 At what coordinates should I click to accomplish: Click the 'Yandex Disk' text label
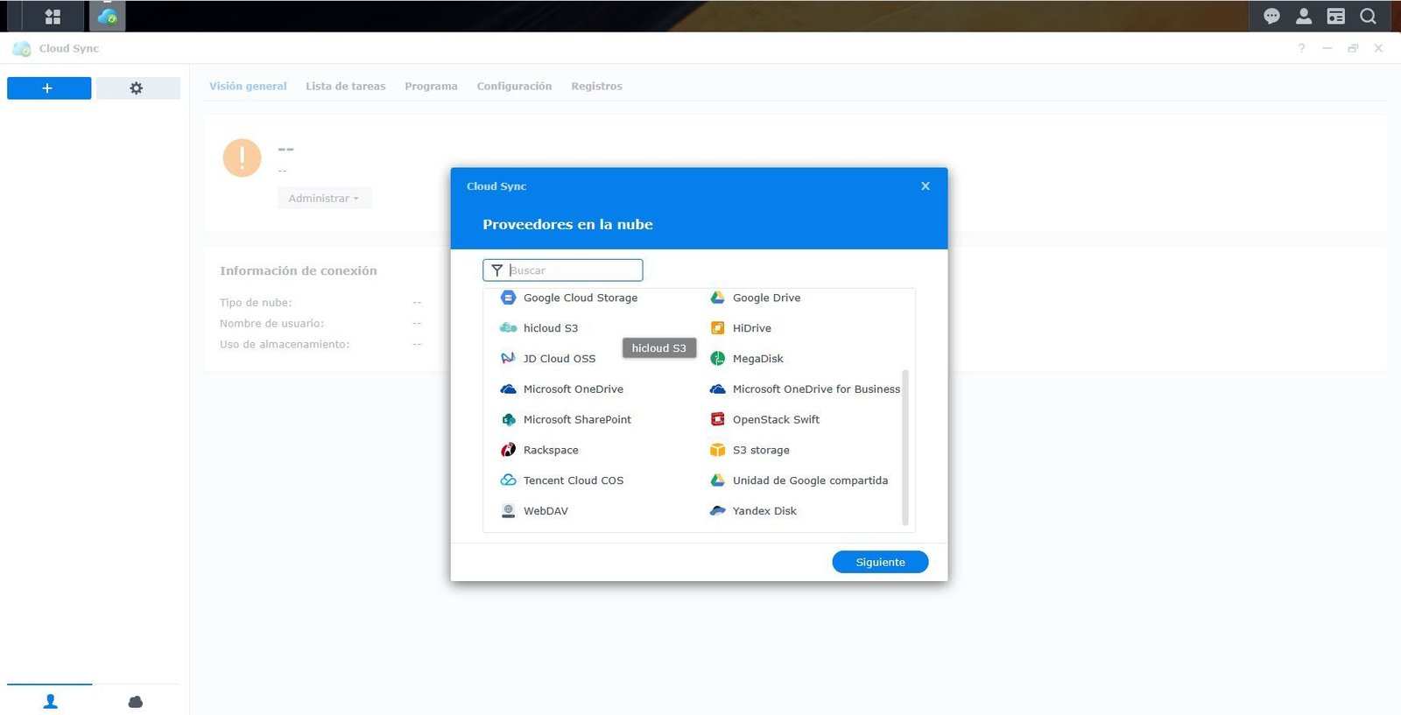pyautogui.click(x=764, y=511)
